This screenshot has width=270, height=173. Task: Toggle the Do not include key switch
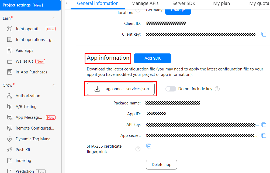(171, 89)
